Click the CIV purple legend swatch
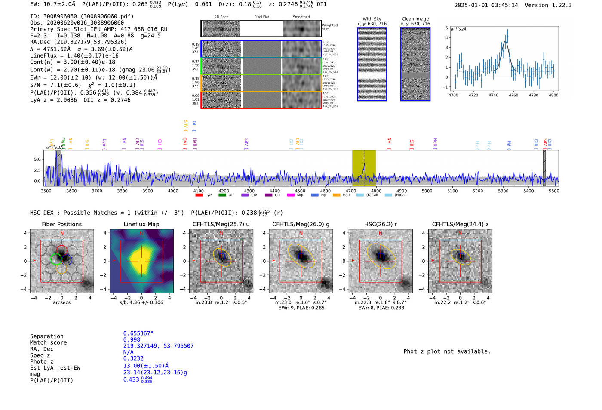The height and width of the screenshot is (410, 602). (245, 195)
